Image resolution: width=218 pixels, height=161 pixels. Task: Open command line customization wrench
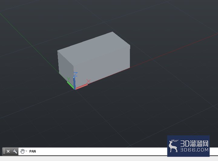click(15, 151)
